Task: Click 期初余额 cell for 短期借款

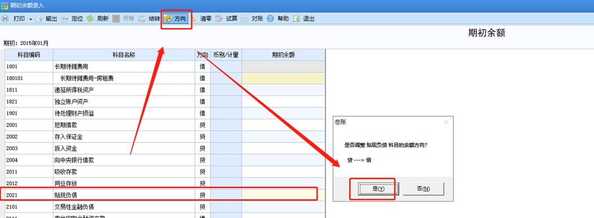Action: [x=283, y=125]
